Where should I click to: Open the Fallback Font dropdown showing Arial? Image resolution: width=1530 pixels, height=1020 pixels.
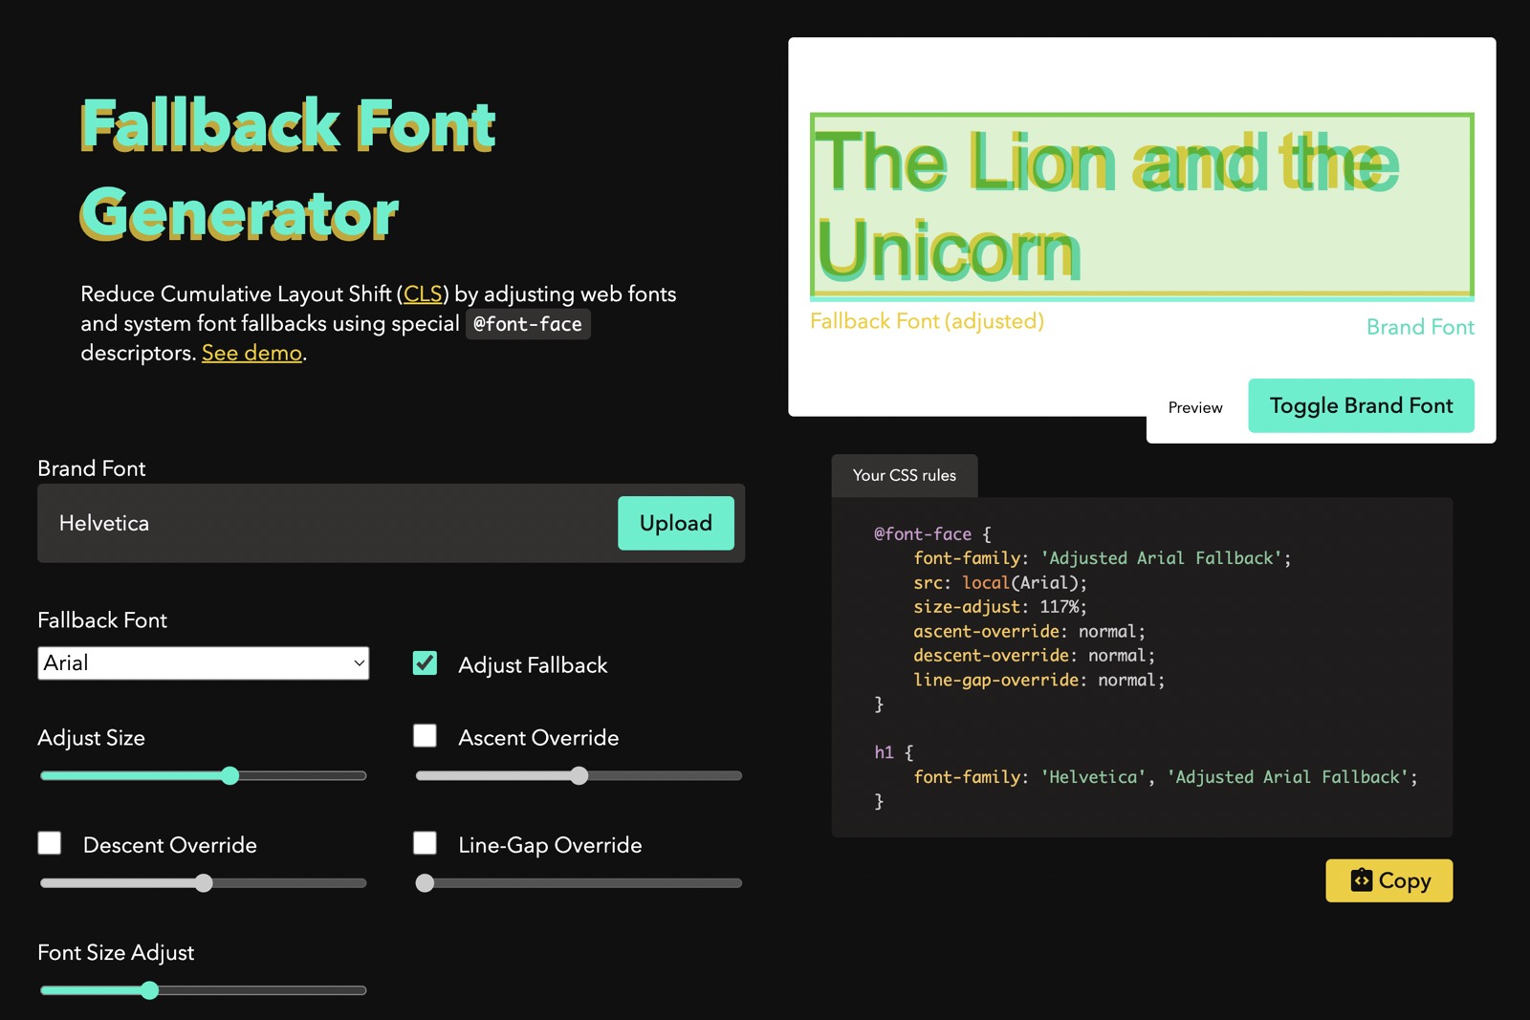203,663
